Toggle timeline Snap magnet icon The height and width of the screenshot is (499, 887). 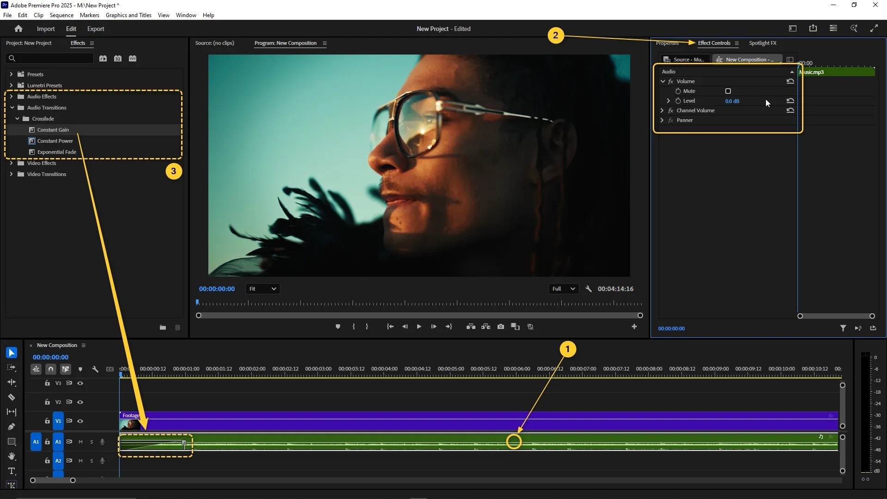(51, 369)
